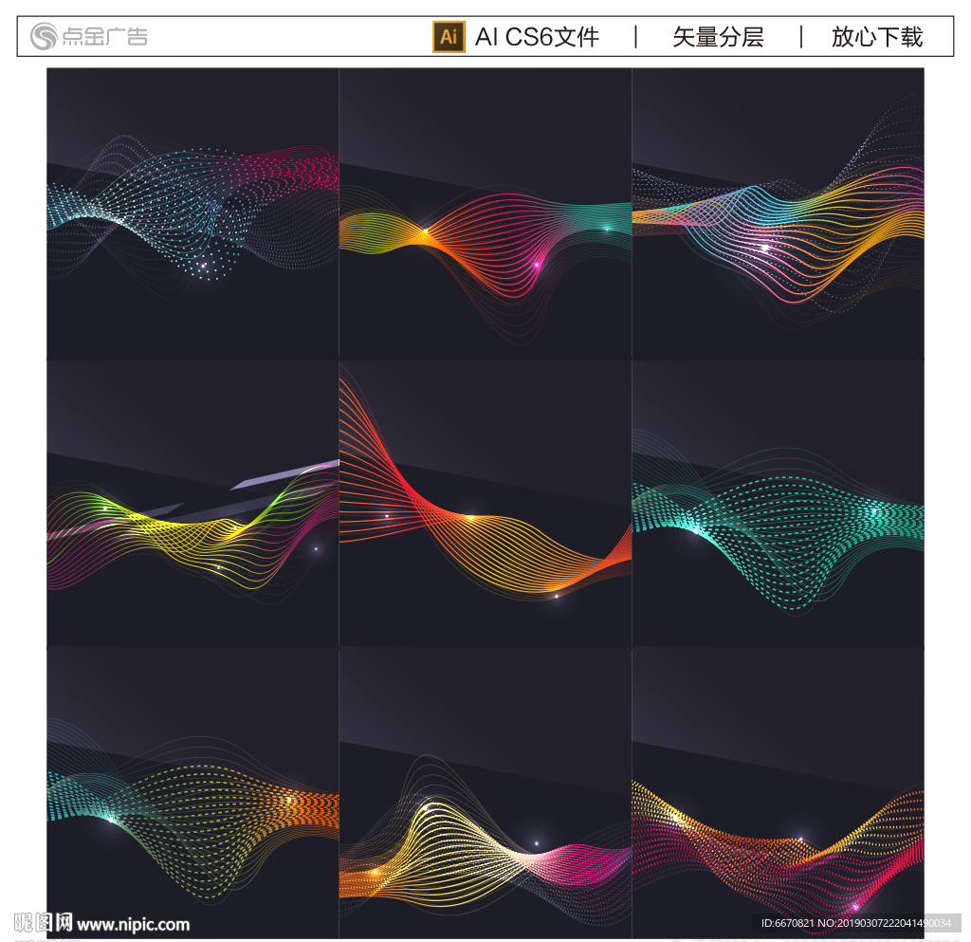Select the rainbow multi-color wave thumbnail top right
The image size is (971, 942).
779,213
